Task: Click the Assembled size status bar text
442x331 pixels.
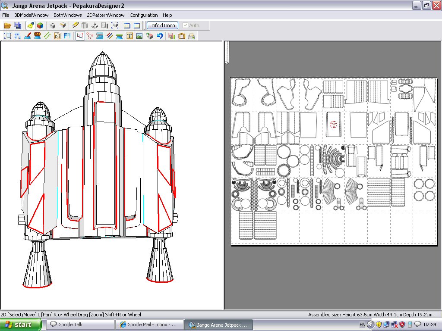Action: point(370,315)
